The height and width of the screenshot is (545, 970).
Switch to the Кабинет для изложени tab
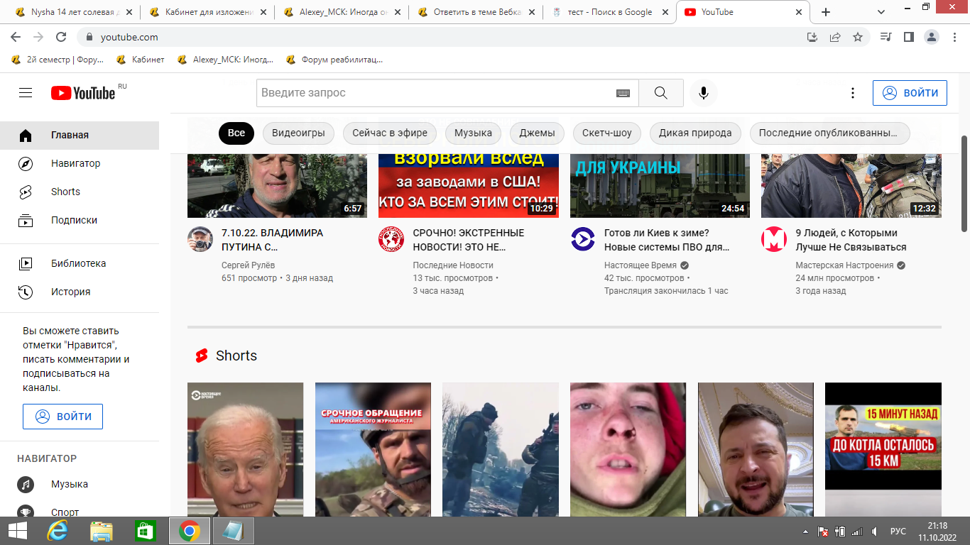(x=207, y=12)
